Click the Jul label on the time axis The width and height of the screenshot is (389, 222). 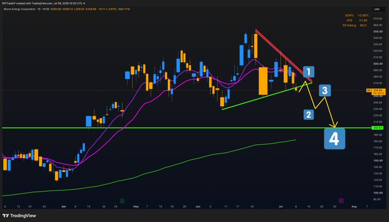click(281, 207)
